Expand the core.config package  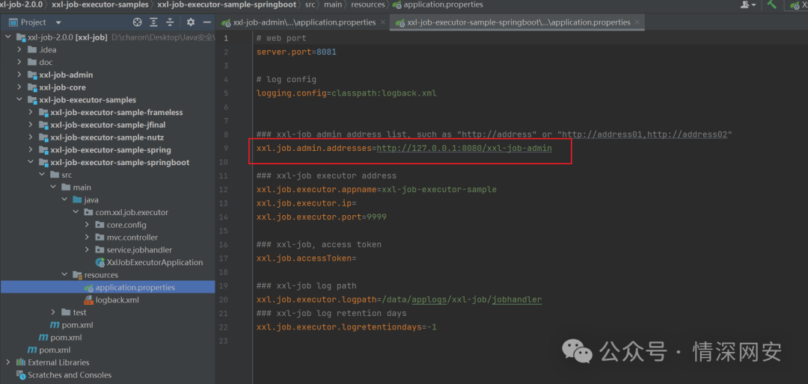click(88, 225)
